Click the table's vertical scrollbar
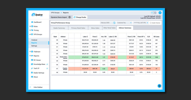 [161, 62]
